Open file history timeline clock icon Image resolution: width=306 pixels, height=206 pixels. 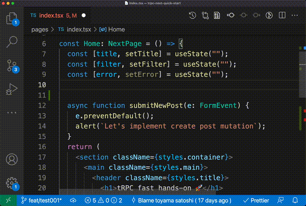click(192, 16)
